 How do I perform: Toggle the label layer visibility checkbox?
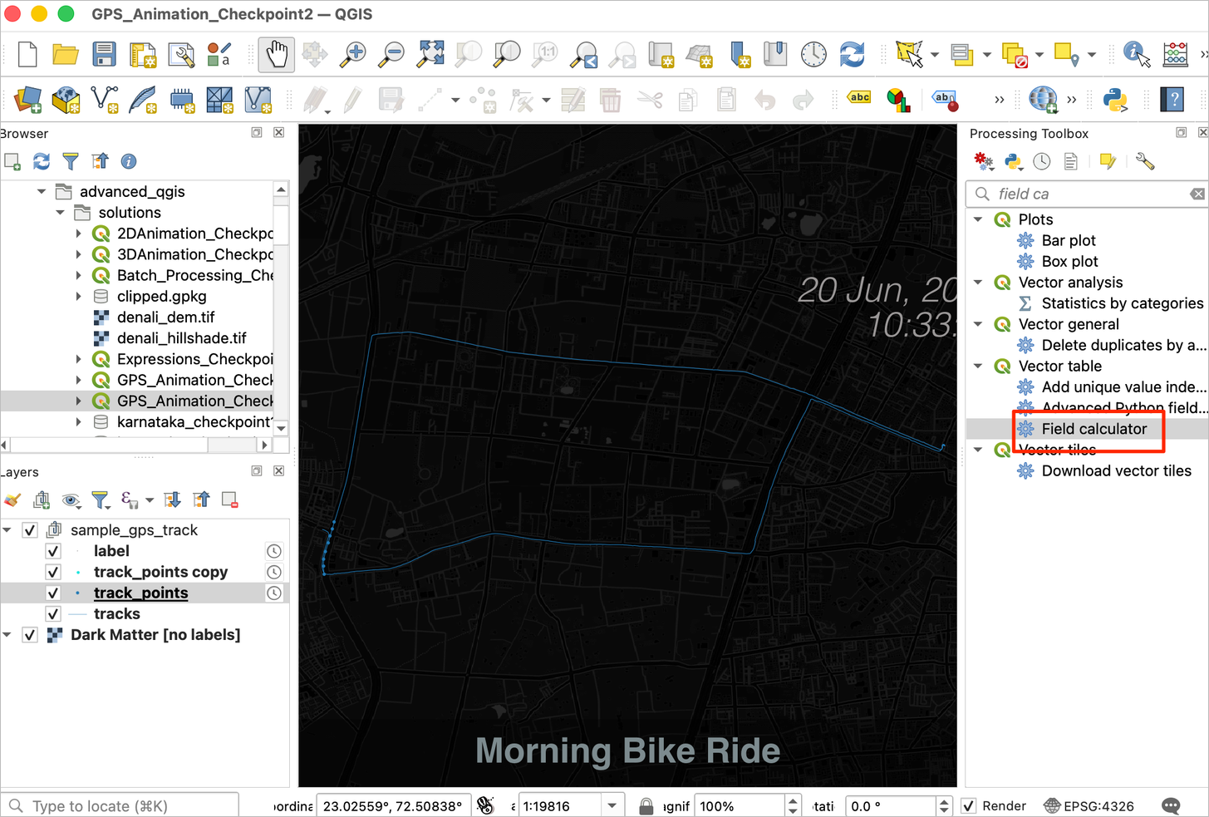[x=53, y=551]
